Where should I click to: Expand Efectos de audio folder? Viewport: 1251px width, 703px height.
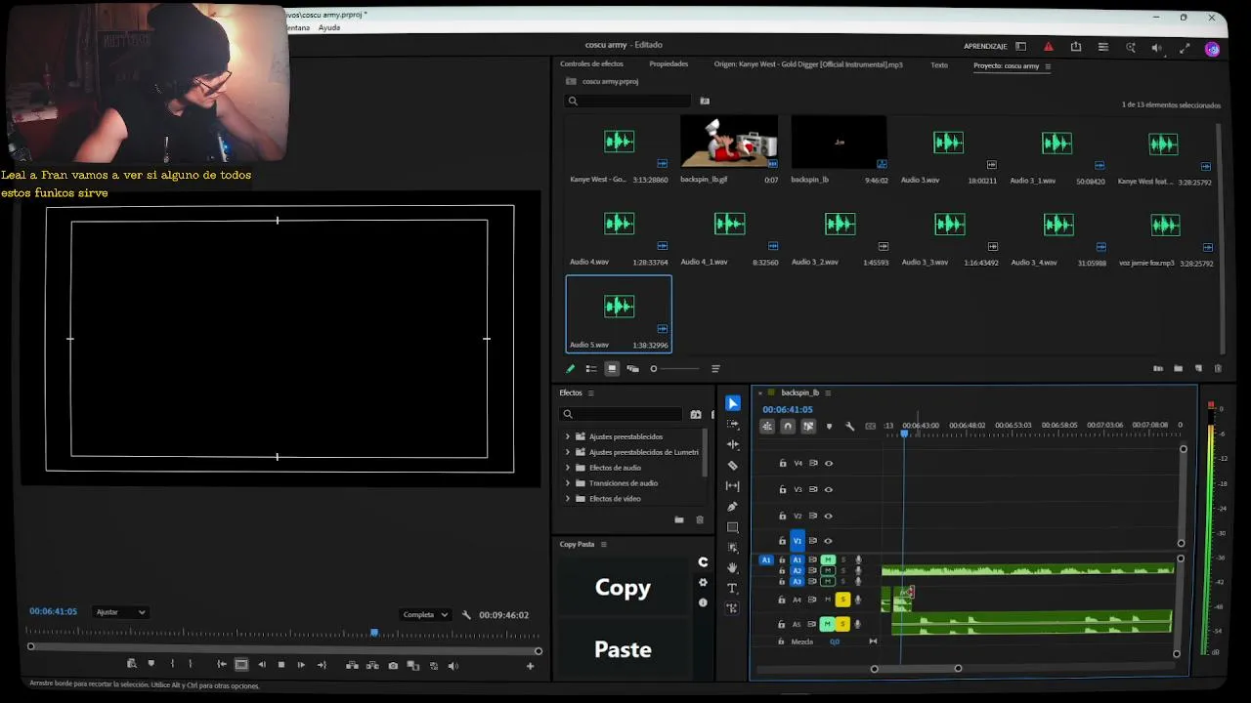pos(568,468)
